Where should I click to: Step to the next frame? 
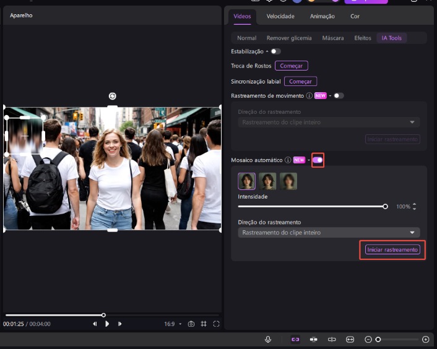coord(119,324)
